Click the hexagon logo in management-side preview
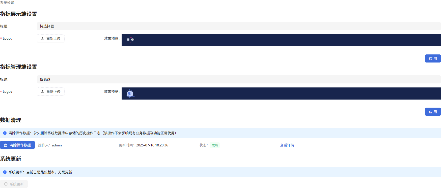Screen dimensions: 441x188 pyautogui.click(x=130, y=93)
